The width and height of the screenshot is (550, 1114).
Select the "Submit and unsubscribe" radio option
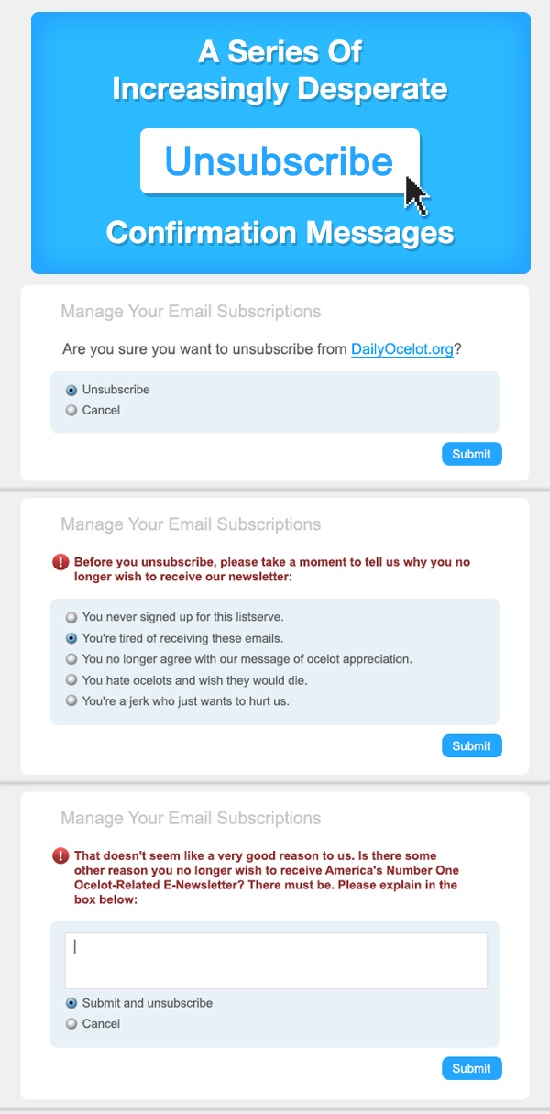pos(71,1003)
